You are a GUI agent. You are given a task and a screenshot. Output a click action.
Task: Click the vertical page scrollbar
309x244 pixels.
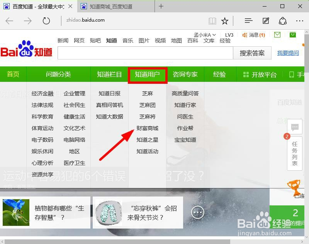coord(307,53)
